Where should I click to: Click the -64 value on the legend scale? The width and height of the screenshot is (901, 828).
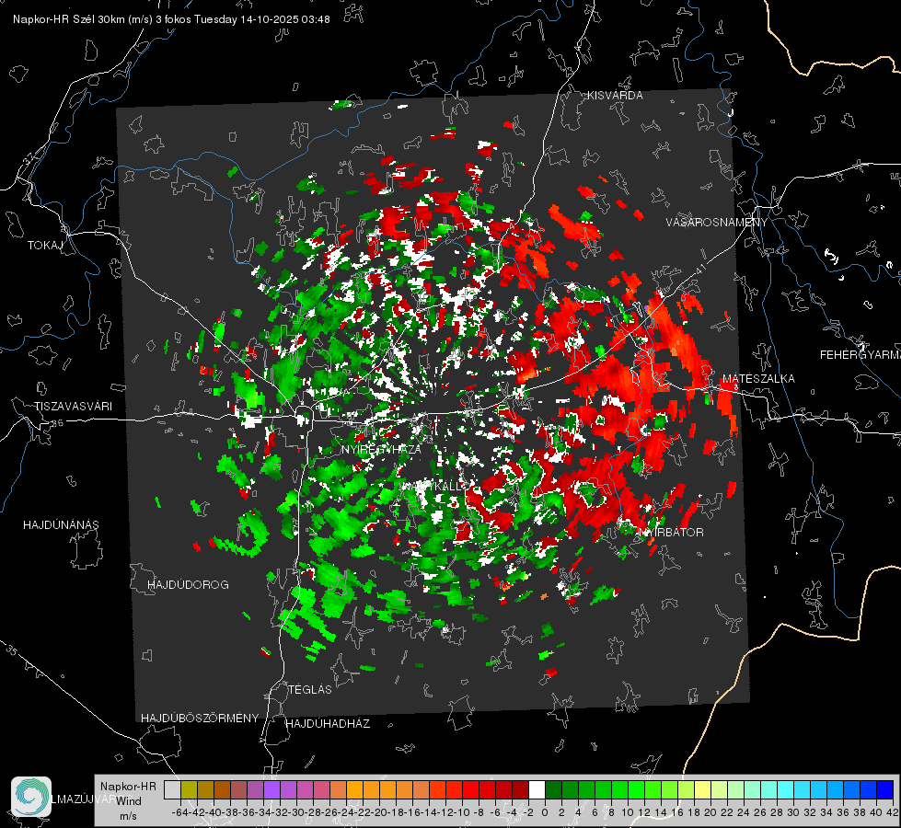click(x=179, y=812)
